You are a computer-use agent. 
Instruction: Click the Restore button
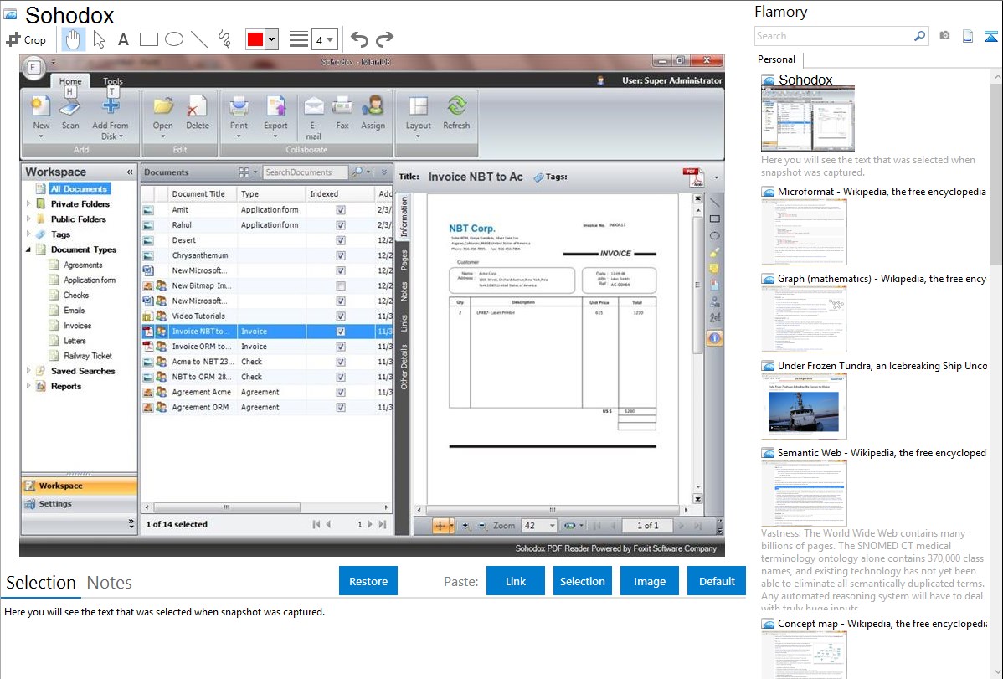pos(368,581)
